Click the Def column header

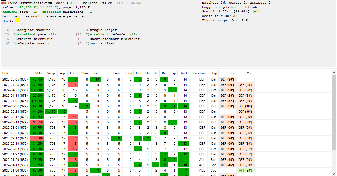coord(139,73)
